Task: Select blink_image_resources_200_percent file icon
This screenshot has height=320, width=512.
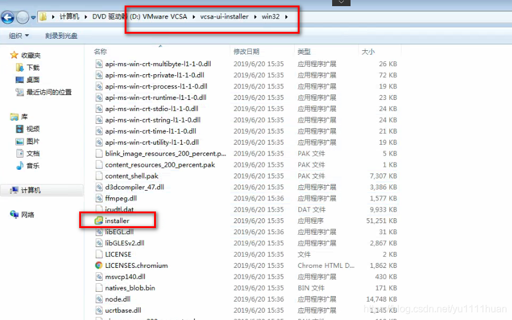Action: pos(99,154)
